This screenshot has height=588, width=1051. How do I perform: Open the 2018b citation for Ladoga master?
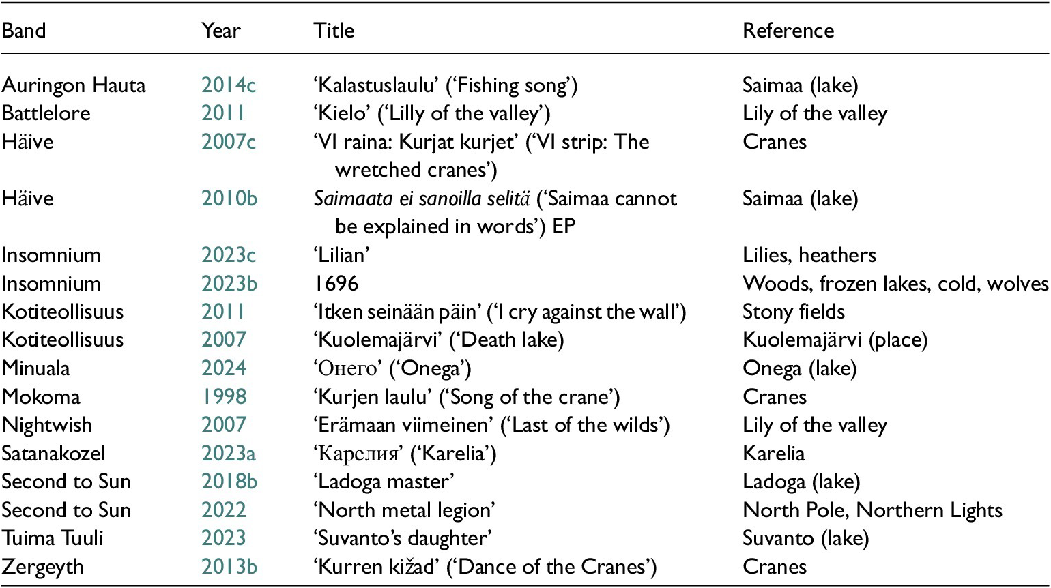[229, 482]
